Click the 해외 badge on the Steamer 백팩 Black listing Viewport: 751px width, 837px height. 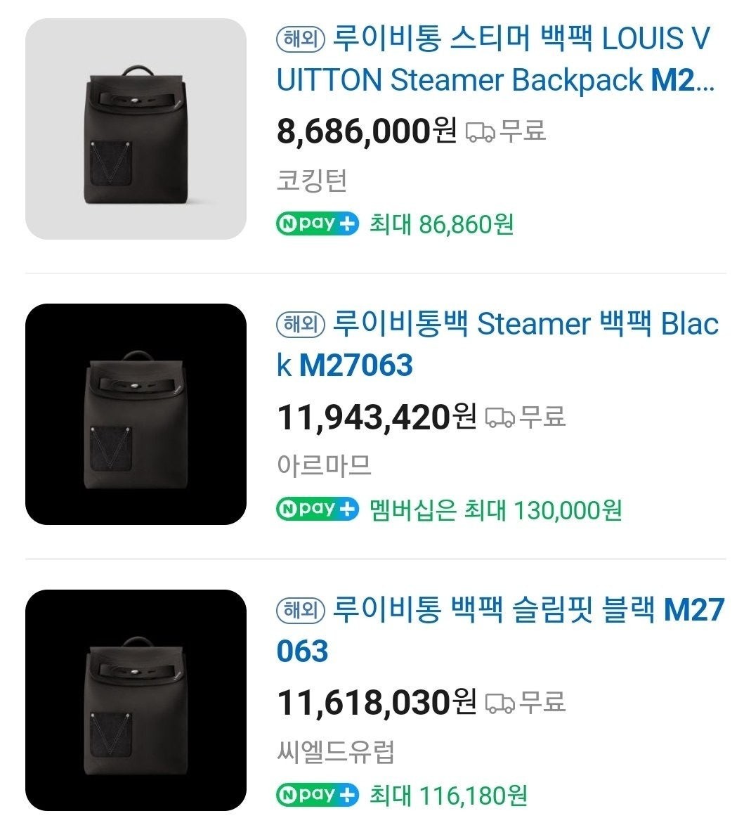tap(300, 324)
